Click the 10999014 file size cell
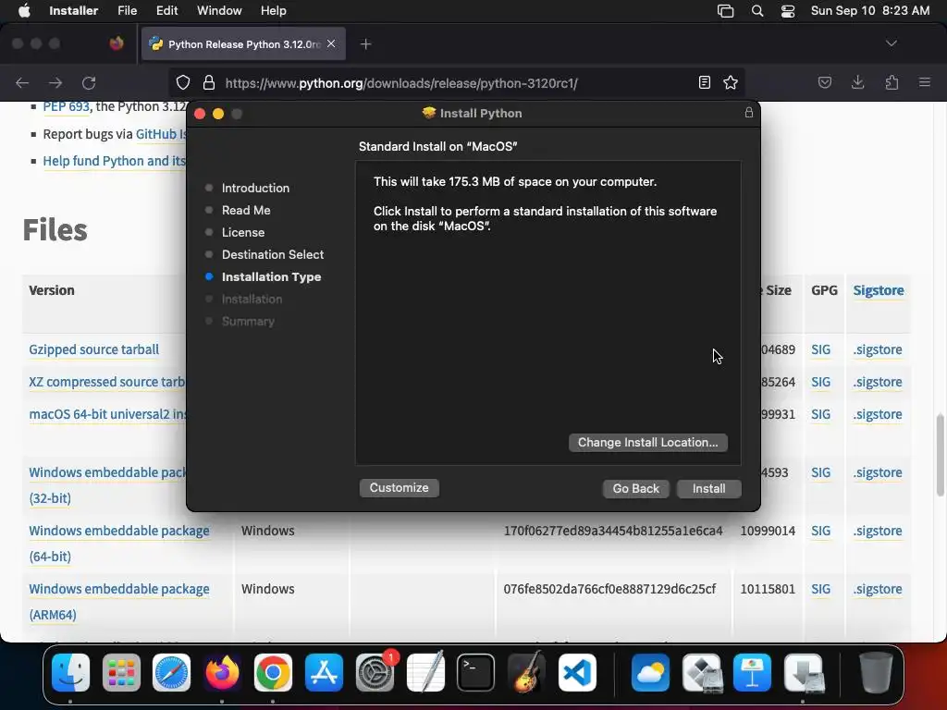 pyautogui.click(x=768, y=531)
